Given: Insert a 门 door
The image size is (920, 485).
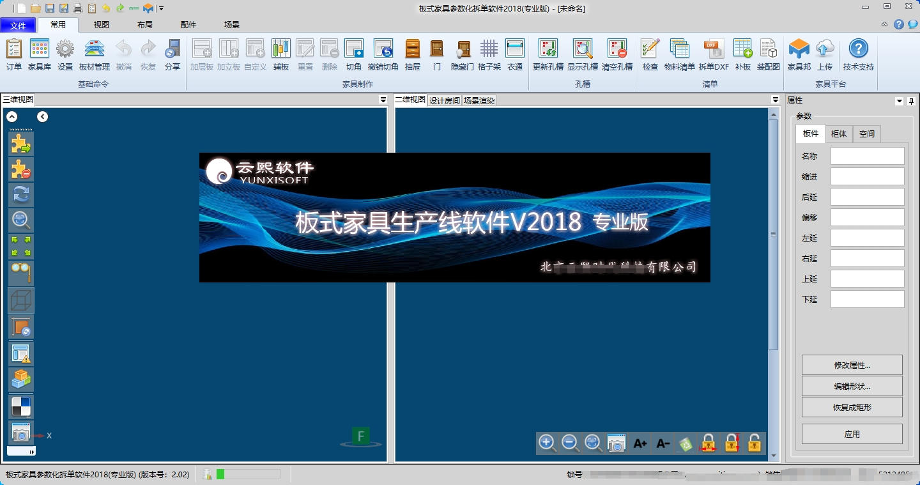Looking at the screenshot, I should (x=437, y=54).
